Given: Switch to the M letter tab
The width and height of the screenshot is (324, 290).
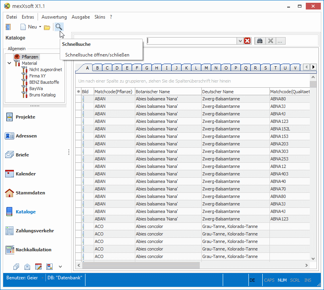Looking at the screenshot, I should (x=206, y=68).
